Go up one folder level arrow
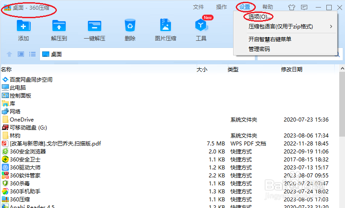Image resolution: width=345 pixels, height=208 pixels. (x=9, y=54)
